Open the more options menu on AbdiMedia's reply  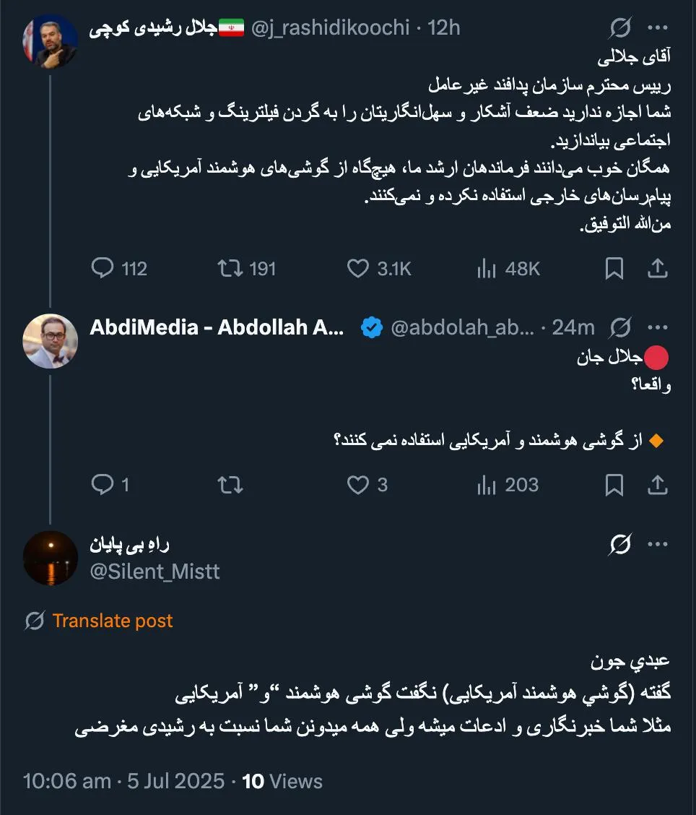coord(658,327)
